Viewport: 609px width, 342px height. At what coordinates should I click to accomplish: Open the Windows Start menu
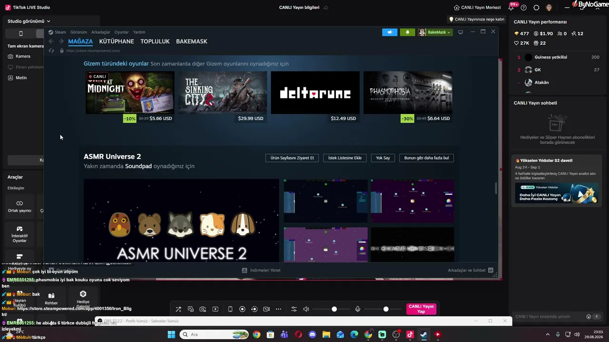[x=171, y=334]
